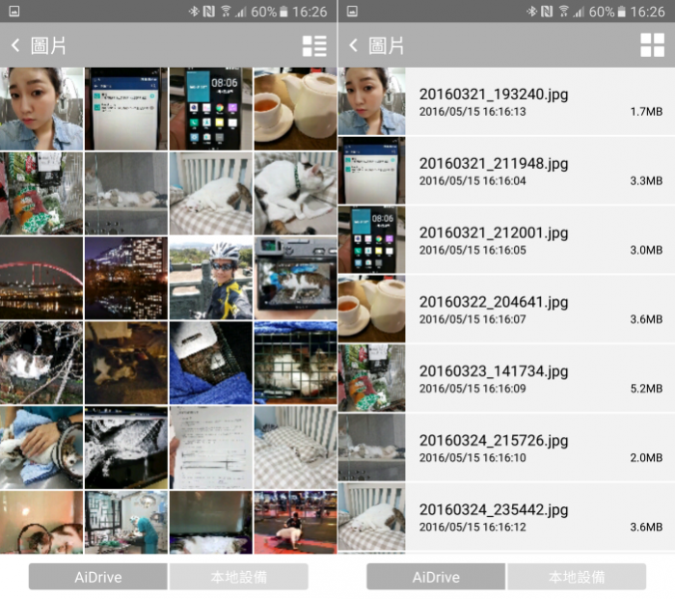
Task: Select AiDrive tab on right screen
Action: tap(436, 577)
